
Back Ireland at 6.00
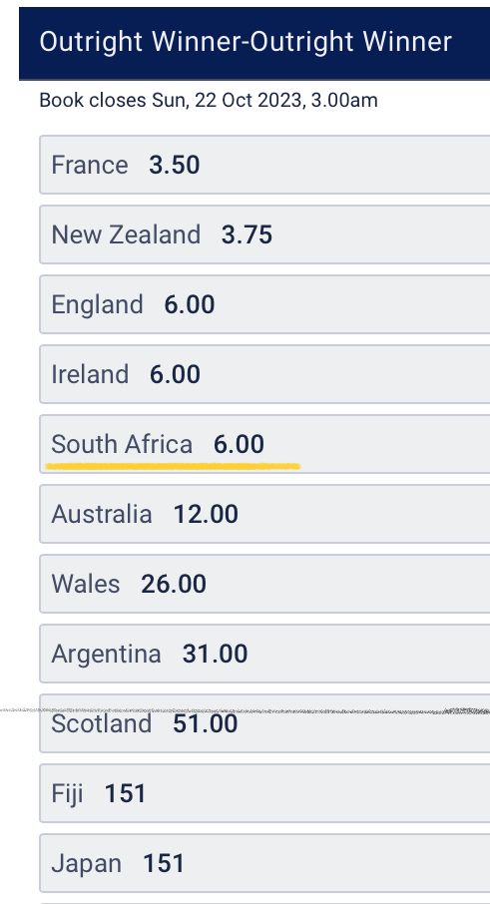264,374
